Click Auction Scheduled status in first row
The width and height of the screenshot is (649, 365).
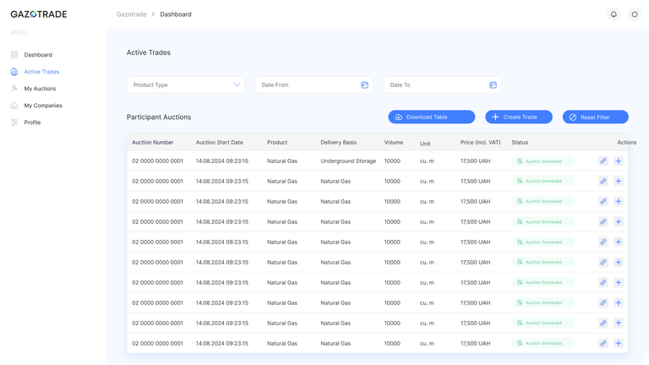[543, 161]
